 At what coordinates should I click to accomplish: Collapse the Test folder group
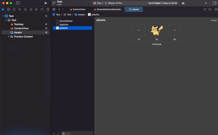6,20
